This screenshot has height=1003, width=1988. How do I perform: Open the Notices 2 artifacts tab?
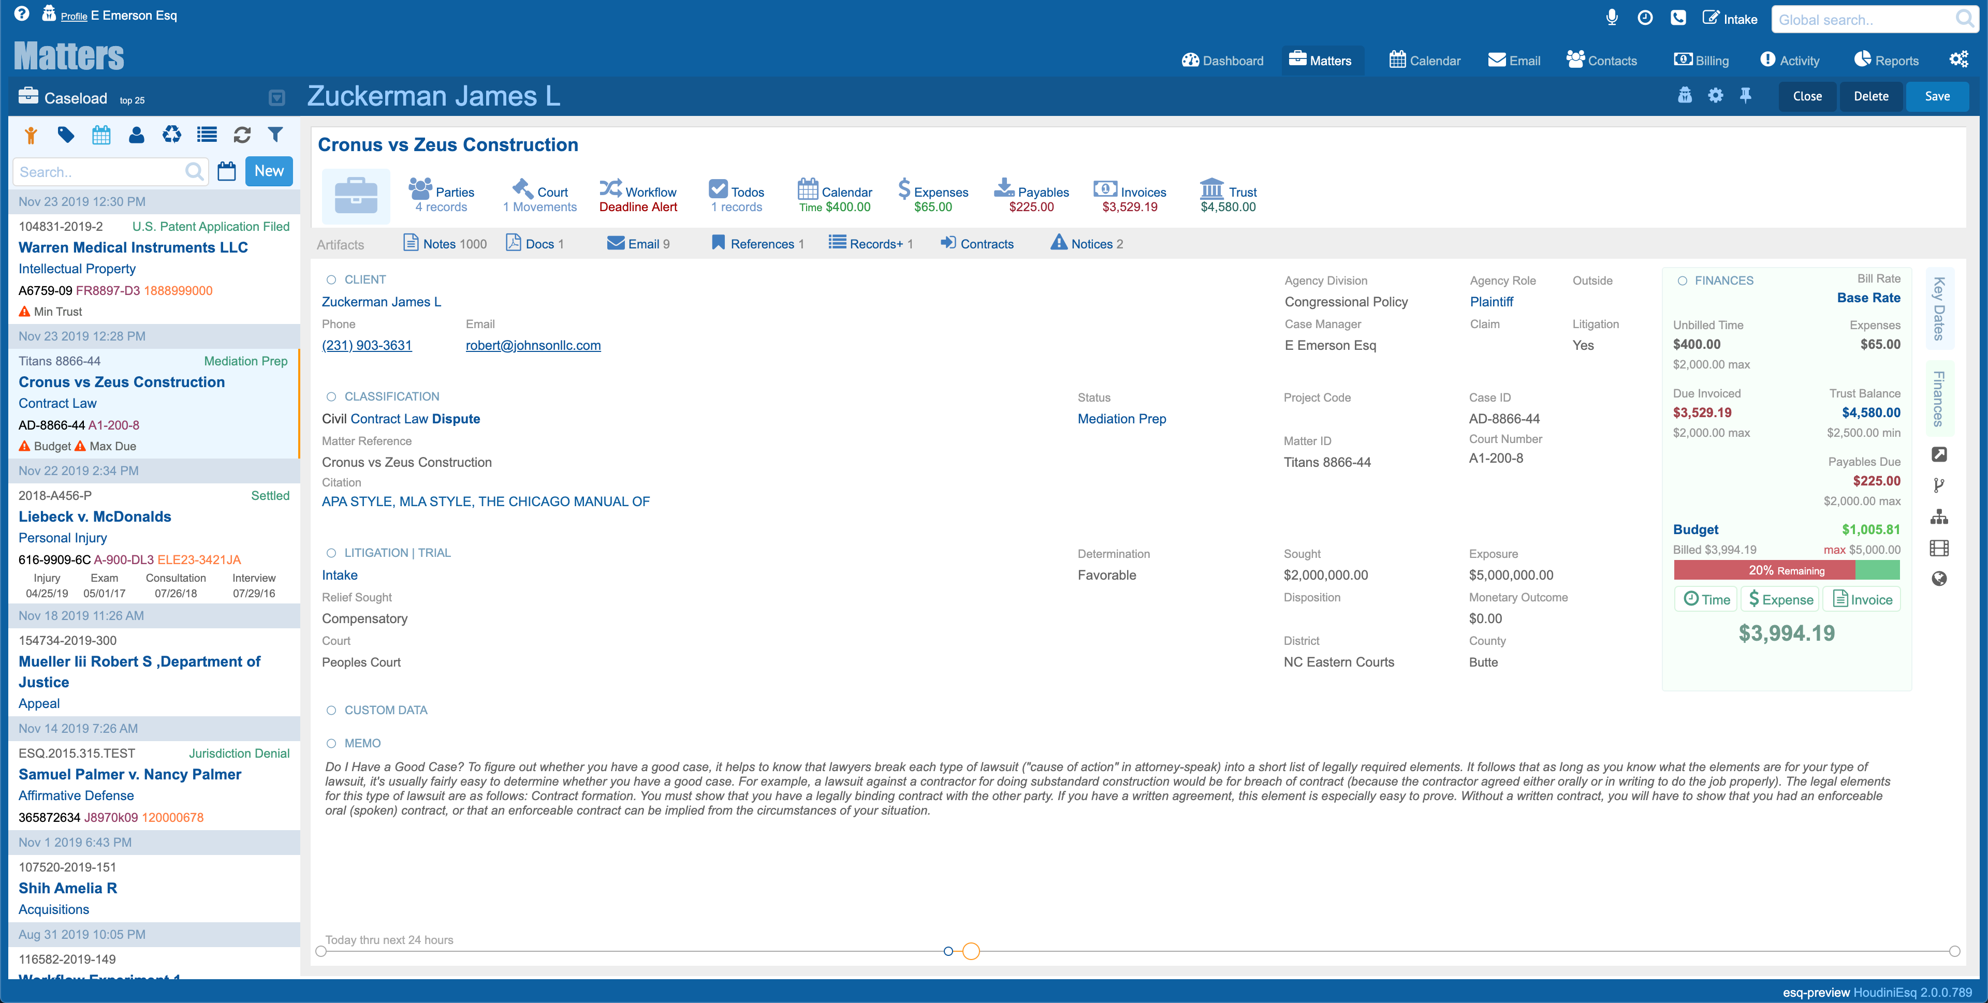coord(1087,244)
